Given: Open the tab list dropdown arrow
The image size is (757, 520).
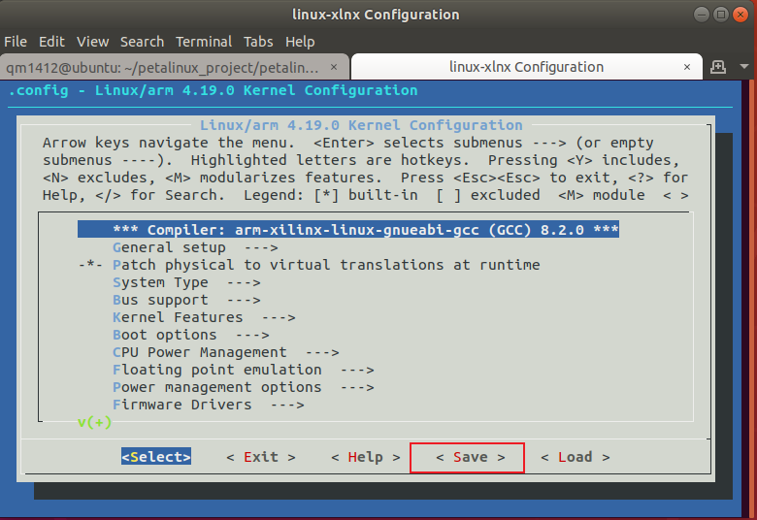Looking at the screenshot, I should [x=744, y=67].
